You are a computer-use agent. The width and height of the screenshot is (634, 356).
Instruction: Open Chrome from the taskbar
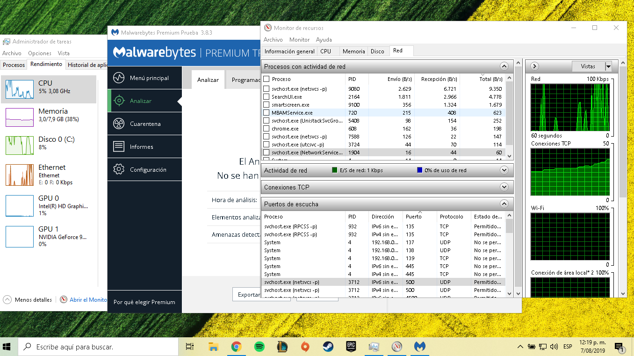click(x=236, y=347)
